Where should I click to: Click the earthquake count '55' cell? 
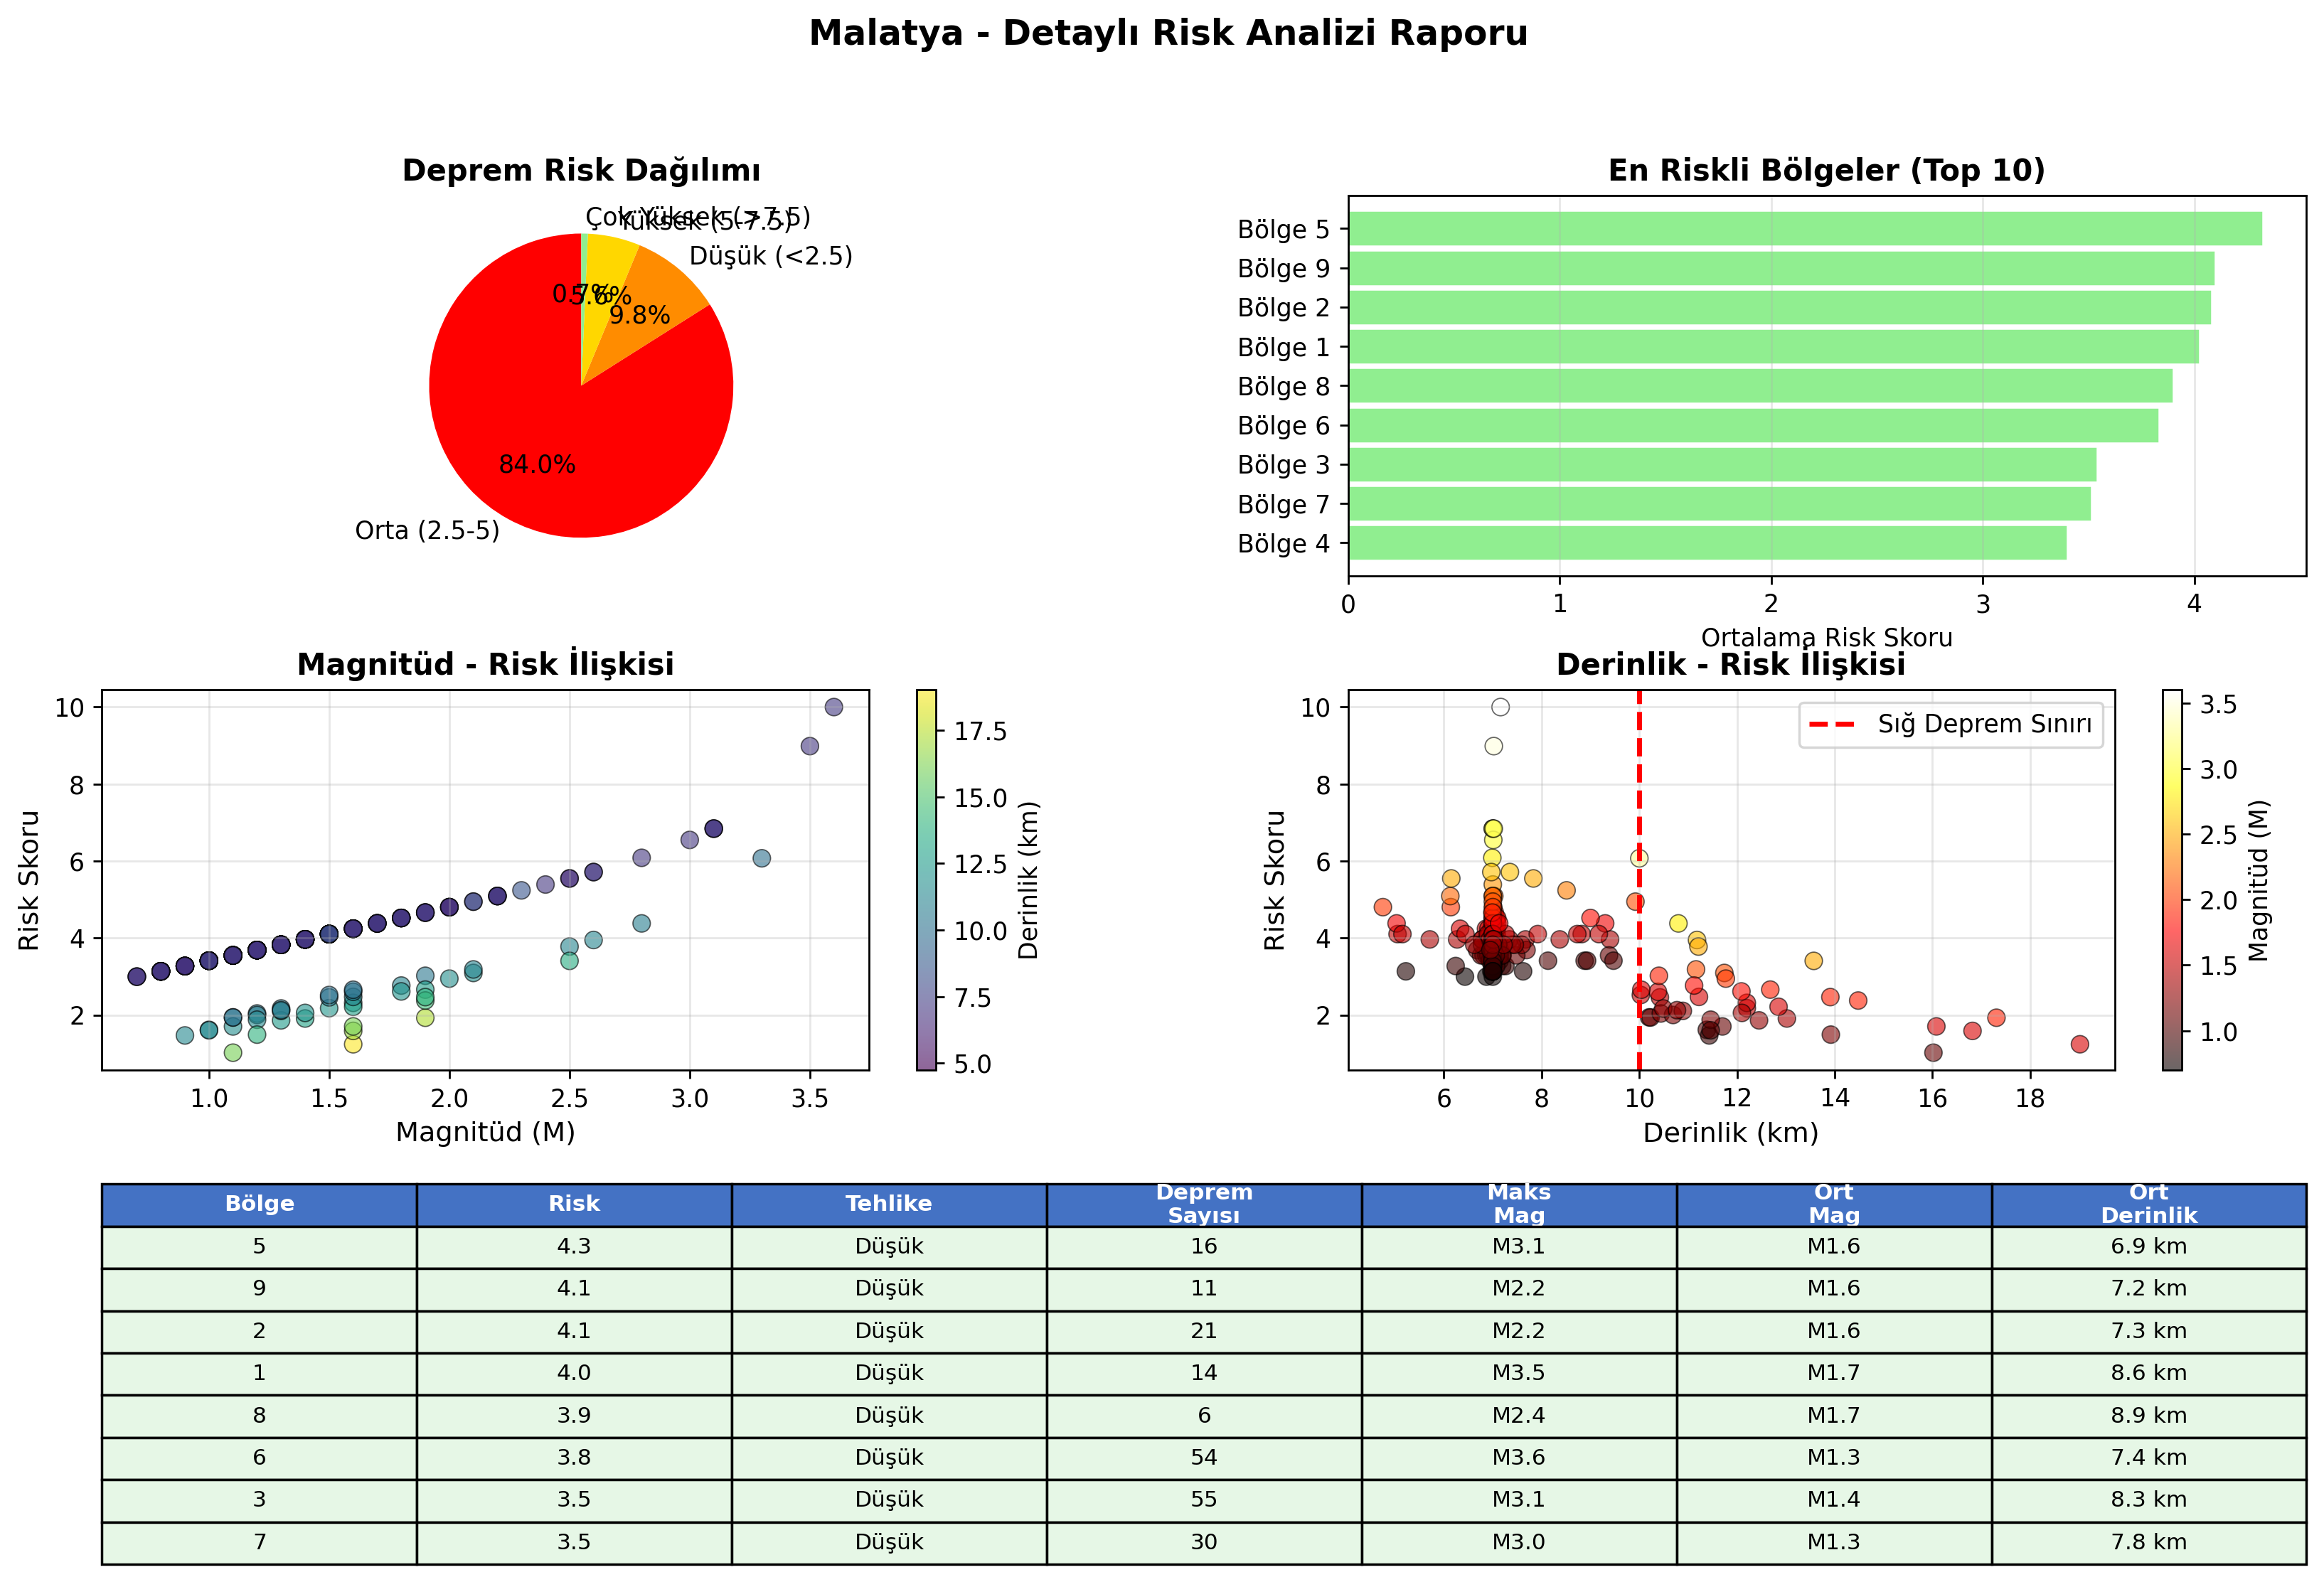[1204, 1500]
